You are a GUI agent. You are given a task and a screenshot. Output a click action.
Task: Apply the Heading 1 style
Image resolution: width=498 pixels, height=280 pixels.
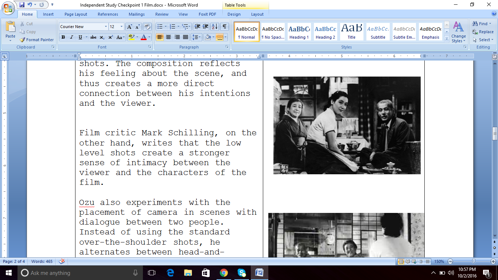click(x=299, y=32)
